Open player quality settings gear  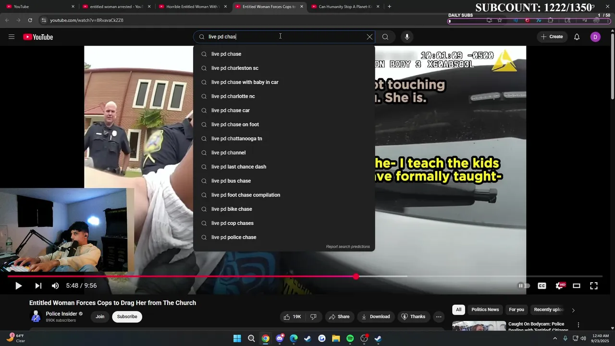(560, 286)
